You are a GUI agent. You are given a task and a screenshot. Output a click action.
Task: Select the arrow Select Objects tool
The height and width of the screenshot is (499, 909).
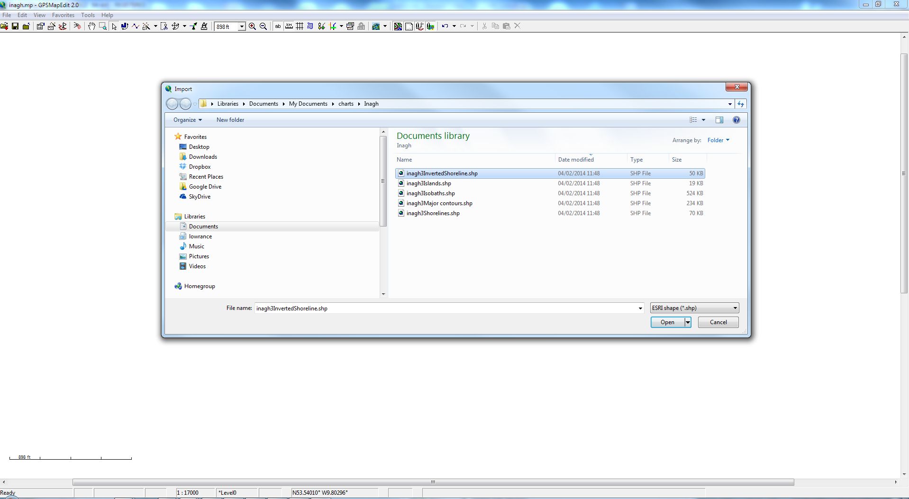pos(114,26)
